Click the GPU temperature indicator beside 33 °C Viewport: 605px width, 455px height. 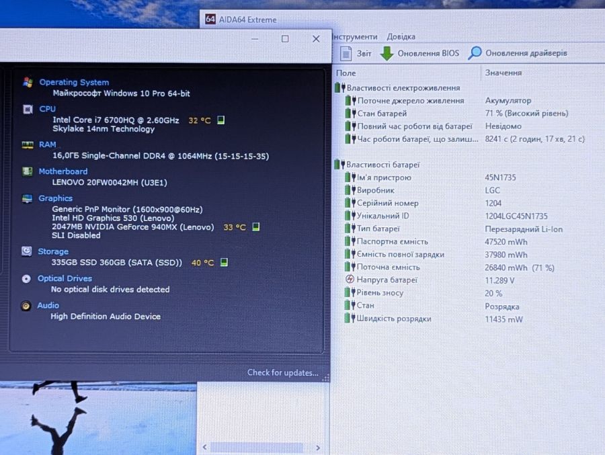(255, 227)
